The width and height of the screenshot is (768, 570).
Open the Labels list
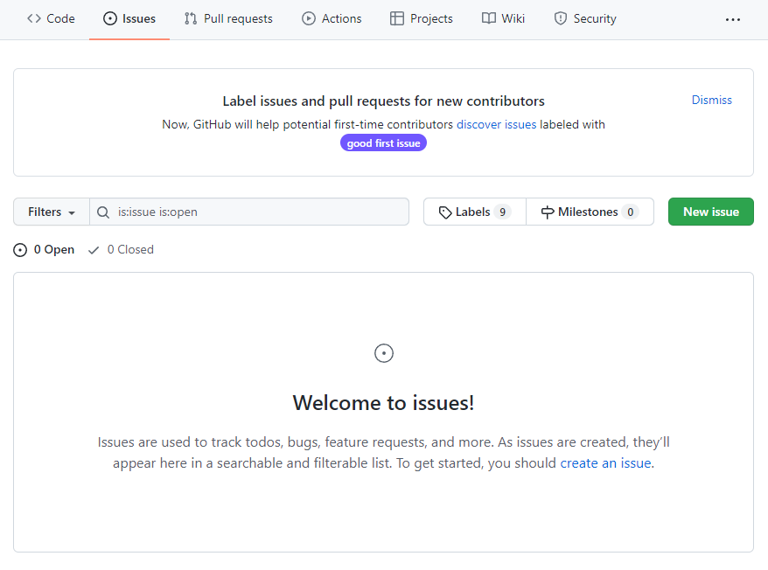coord(474,212)
